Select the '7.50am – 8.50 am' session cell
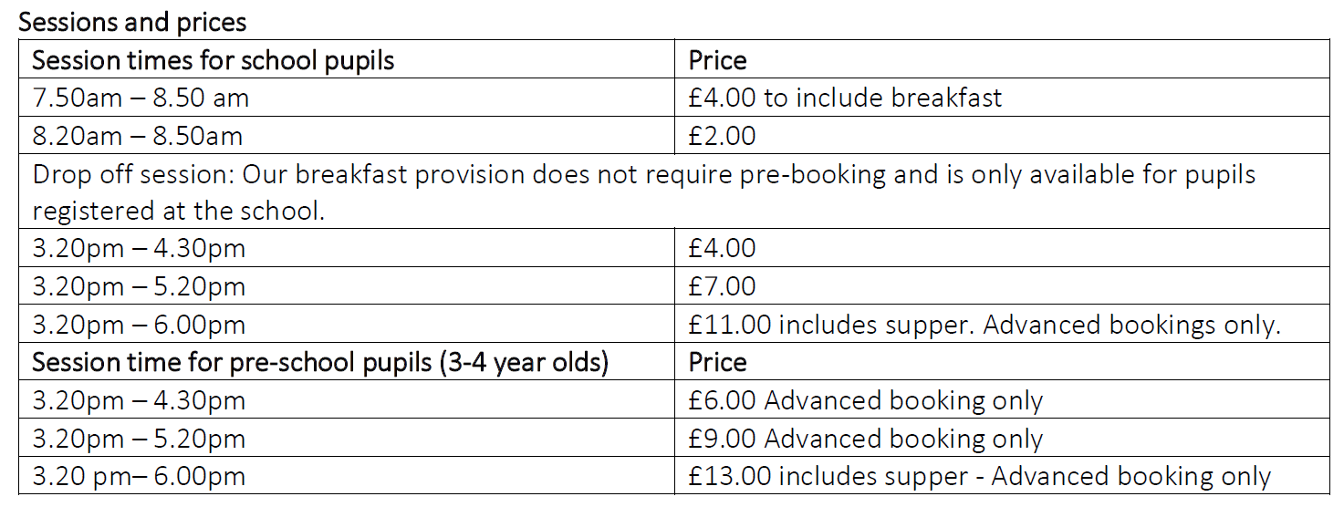The width and height of the screenshot is (1344, 507). pos(346,98)
